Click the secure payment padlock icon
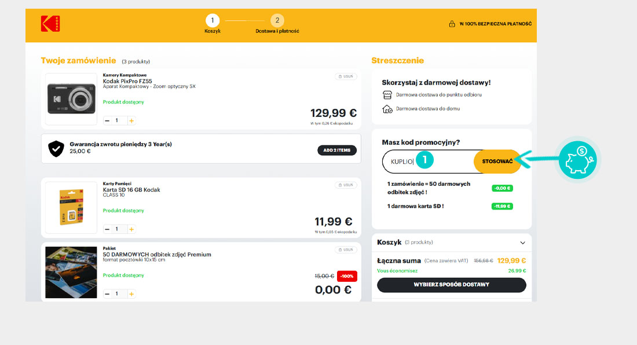The image size is (637, 345). (452, 24)
